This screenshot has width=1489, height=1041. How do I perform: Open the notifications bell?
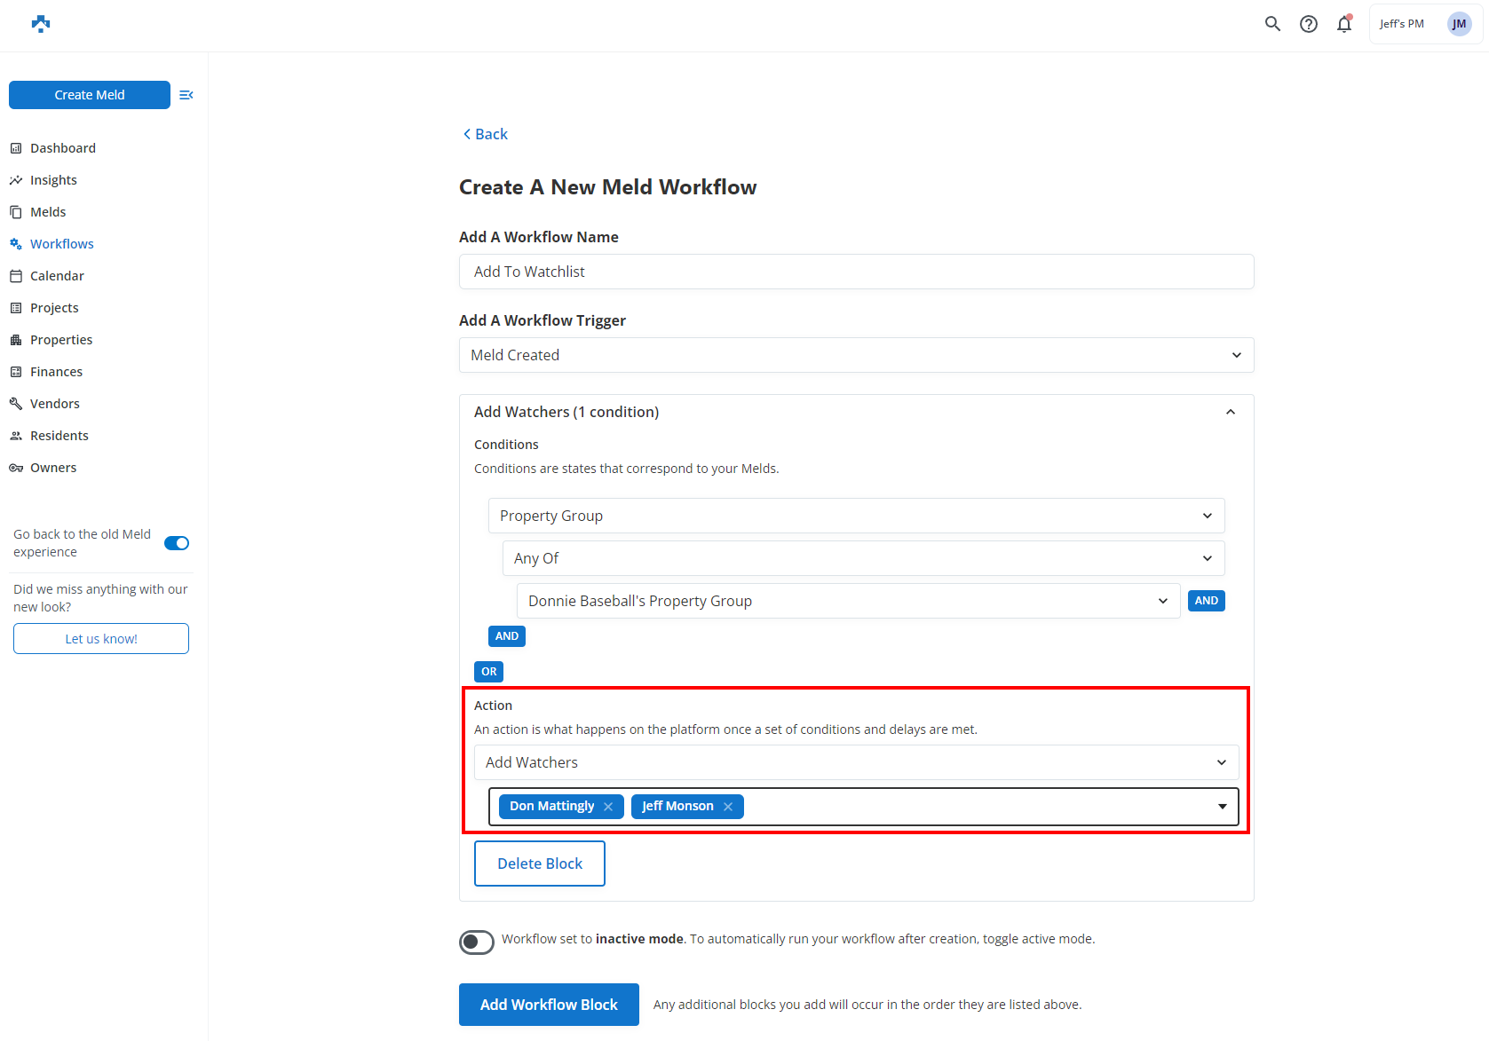click(1343, 24)
